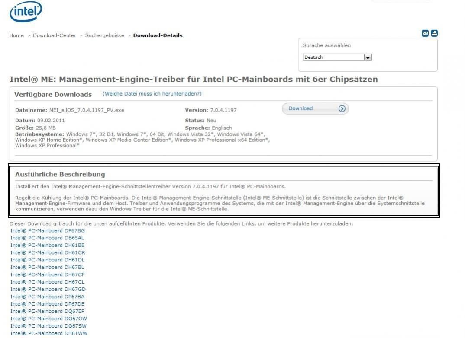Image resolution: width=465 pixels, height=338 pixels.
Task: Click the print page icon
Action: pyautogui.click(x=434, y=33)
